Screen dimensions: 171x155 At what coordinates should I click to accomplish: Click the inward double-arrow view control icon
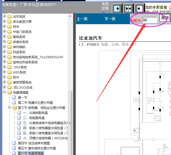[x=128, y=8]
